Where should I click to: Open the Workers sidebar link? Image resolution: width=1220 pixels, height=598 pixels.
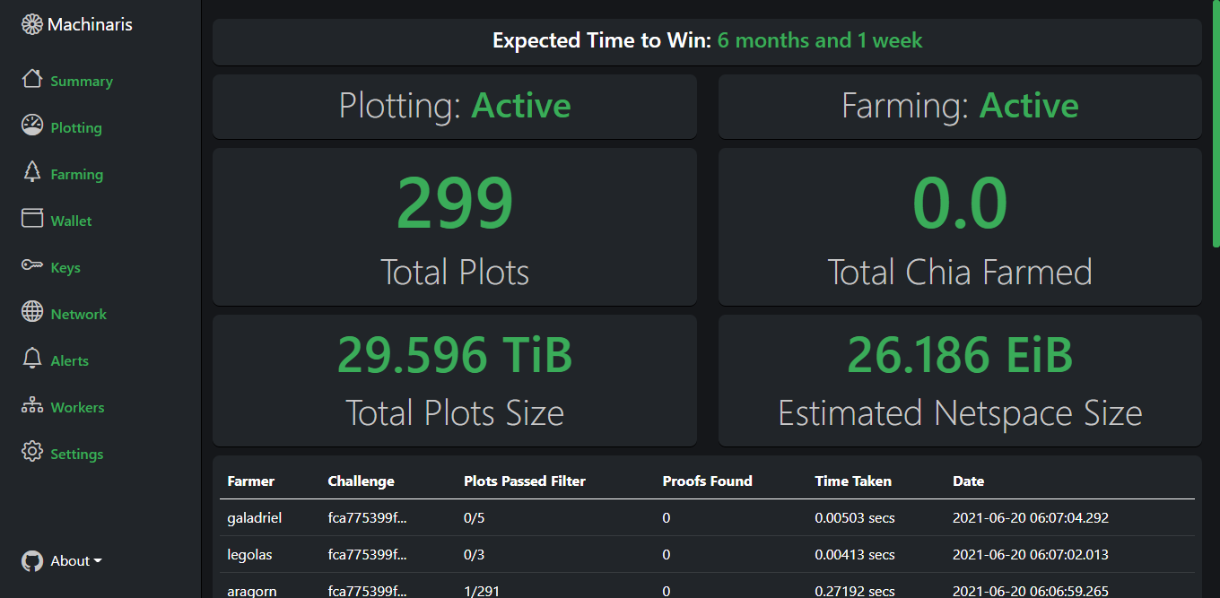click(77, 407)
